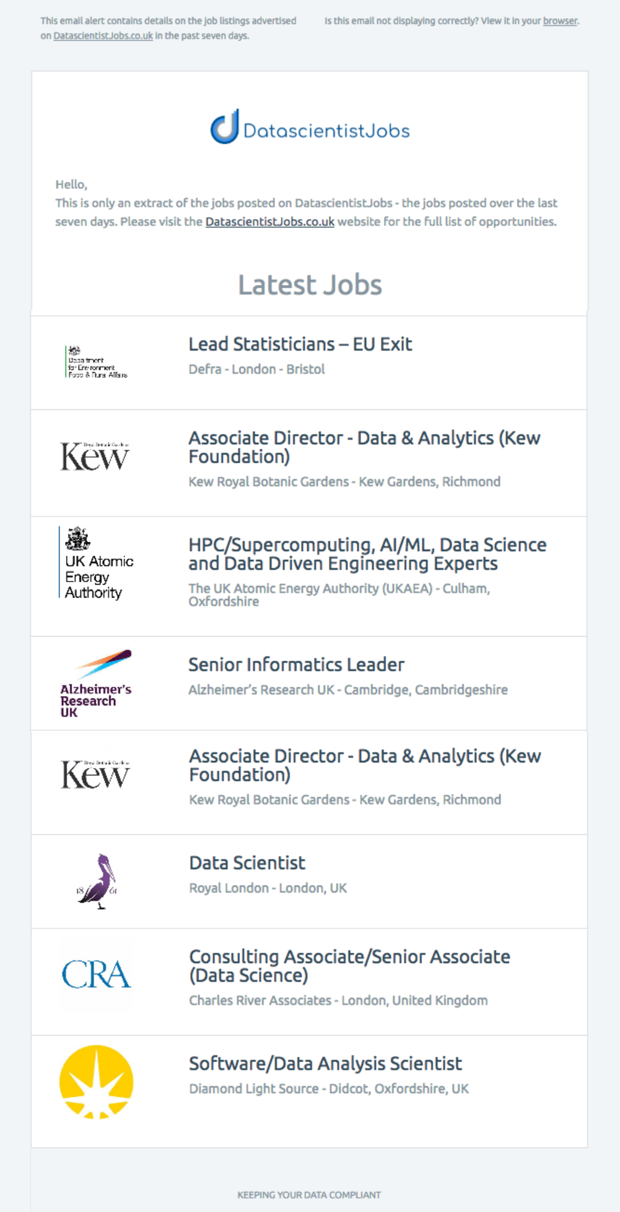Click the first Kew logo
Viewport: 620px width, 1212px height.
95,456
